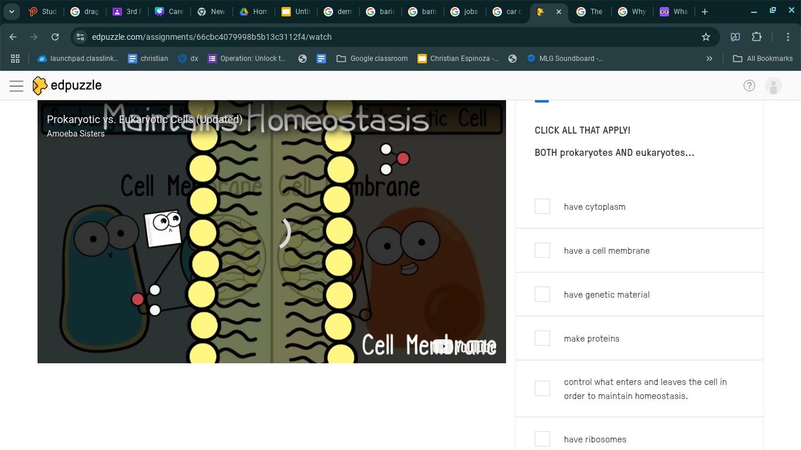This screenshot has width=801, height=450.
Task: Switch to the 'car' Google tab
Action: [x=507, y=12]
